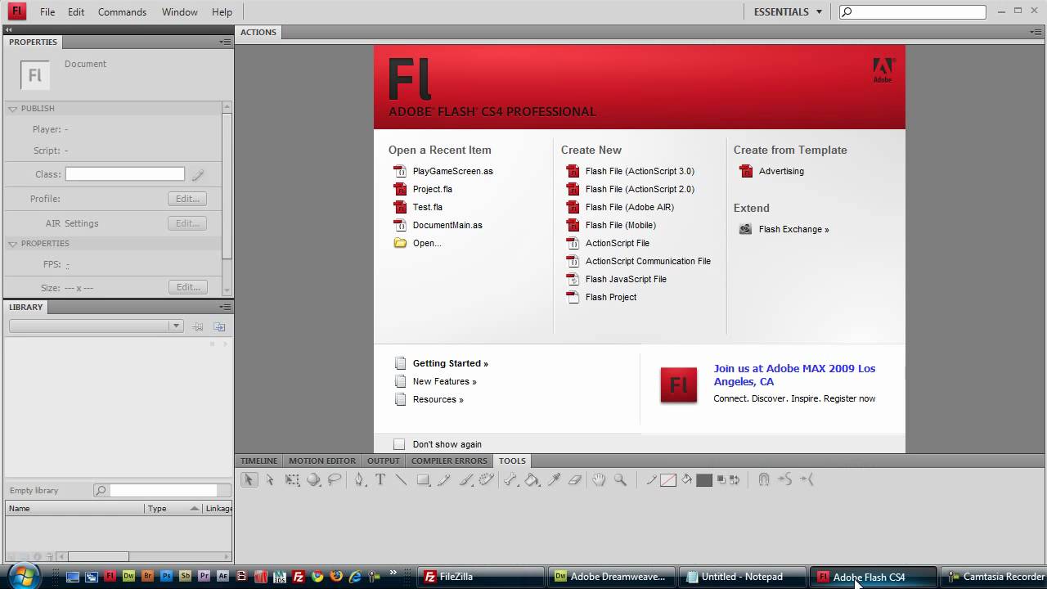Viewport: 1047px width, 589px height.
Task: Open Untitled - Notepad from the taskbar
Action: (x=741, y=577)
